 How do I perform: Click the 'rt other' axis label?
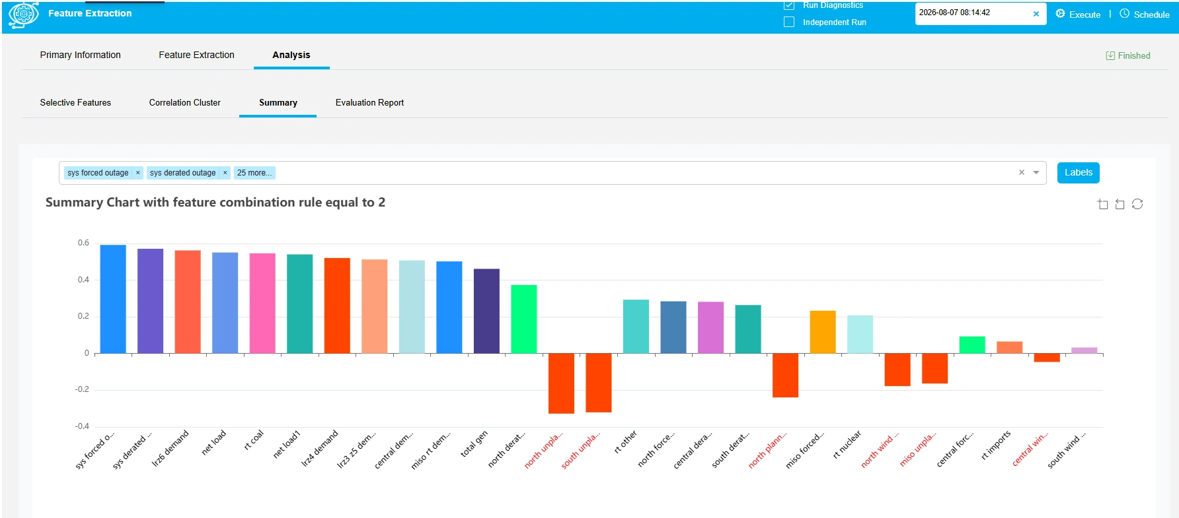pos(625,441)
